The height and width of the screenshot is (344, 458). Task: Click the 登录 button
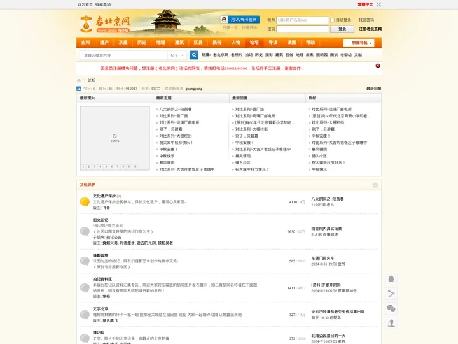click(342, 29)
